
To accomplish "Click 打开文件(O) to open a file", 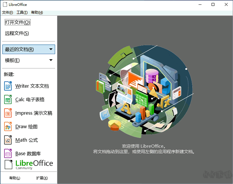I will pyautogui.click(x=17, y=22).
